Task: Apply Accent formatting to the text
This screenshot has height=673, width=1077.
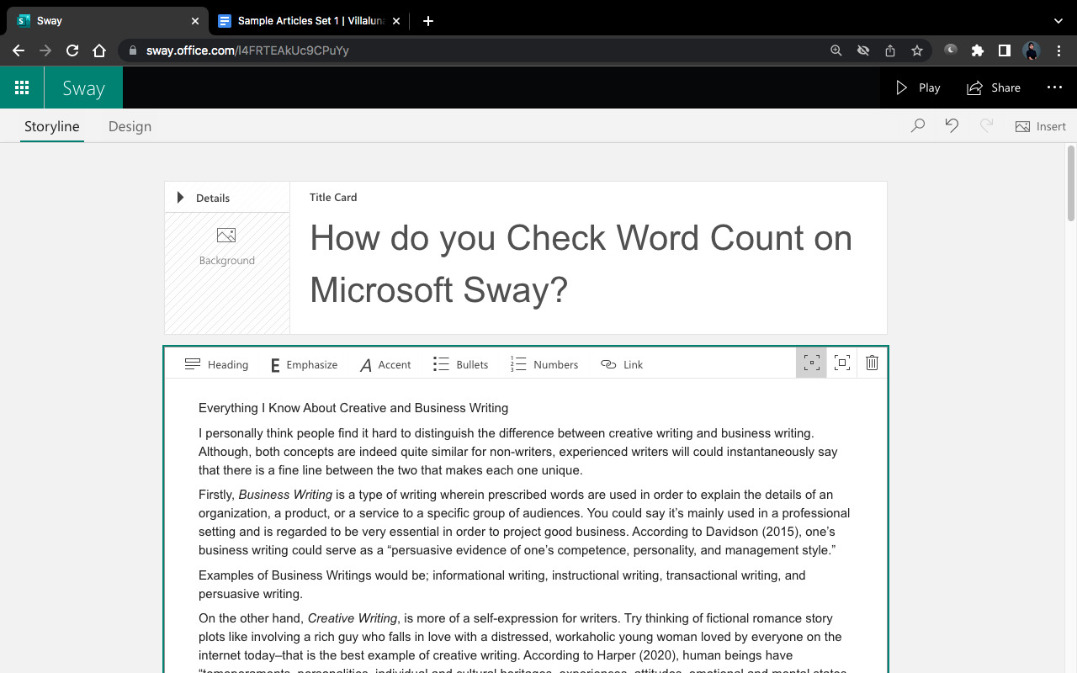Action: [385, 364]
